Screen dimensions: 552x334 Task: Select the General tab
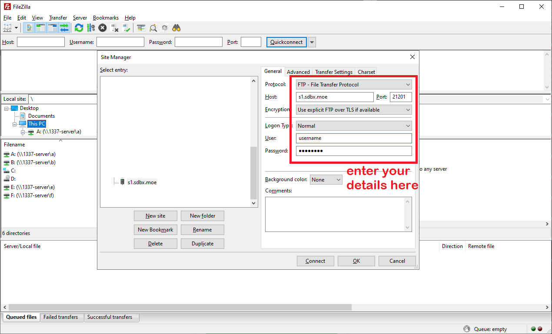click(x=273, y=71)
